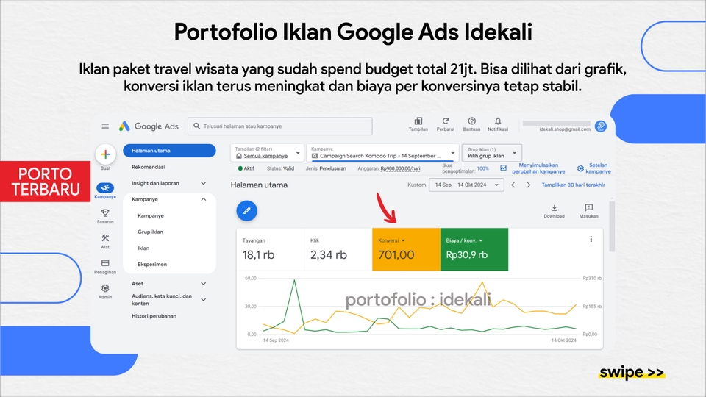The width and height of the screenshot is (706, 397).
Task: Click the Perbarui refresh icon
Action: 446,121
